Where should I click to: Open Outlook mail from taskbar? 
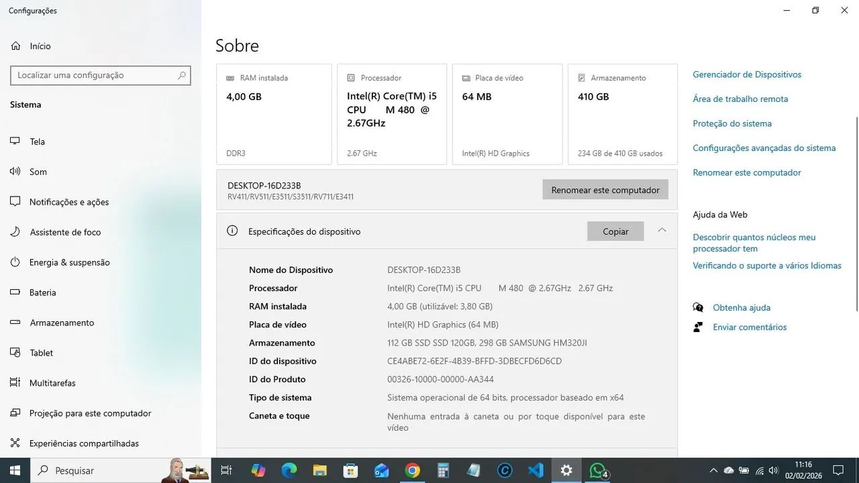pyautogui.click(x=382, y=470)
